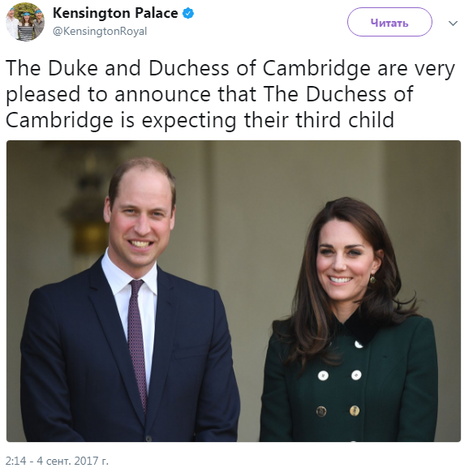Expand the tweet options chevron
The image size is (473, 468).
click(453, 24)
